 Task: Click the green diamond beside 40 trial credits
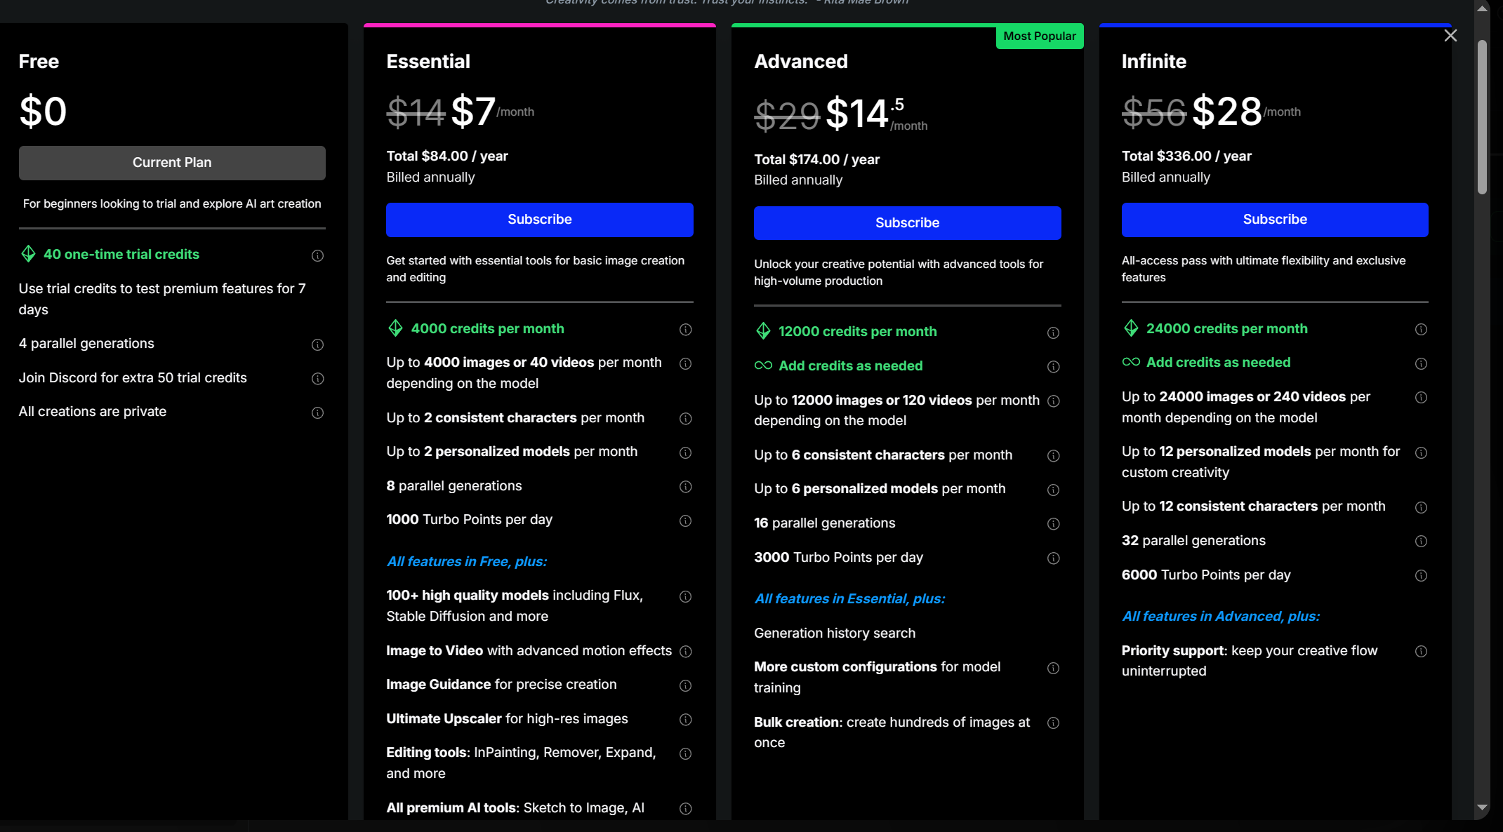coord(28,254)
